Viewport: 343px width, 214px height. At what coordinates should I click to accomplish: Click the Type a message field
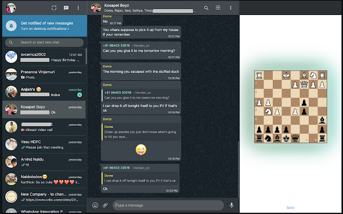coord(168,205)
